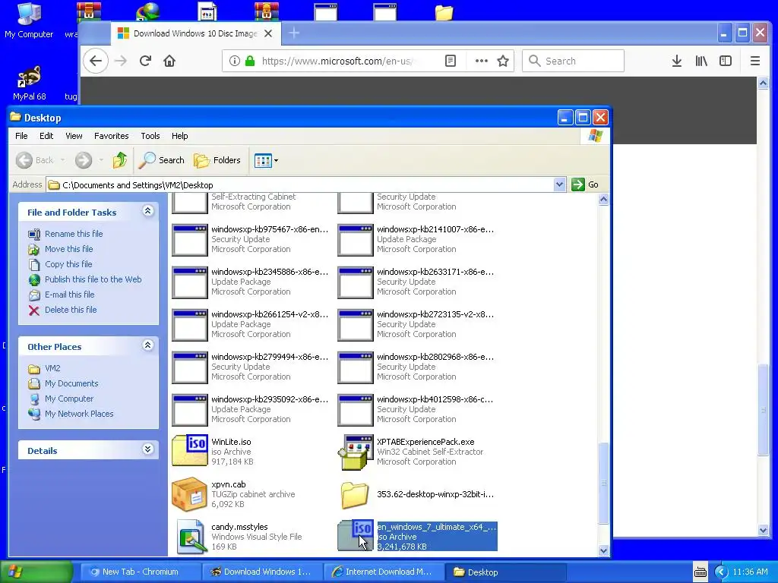
Task: Close the Download Windows 10 Disc Image tab
Action: pos(268,33)
